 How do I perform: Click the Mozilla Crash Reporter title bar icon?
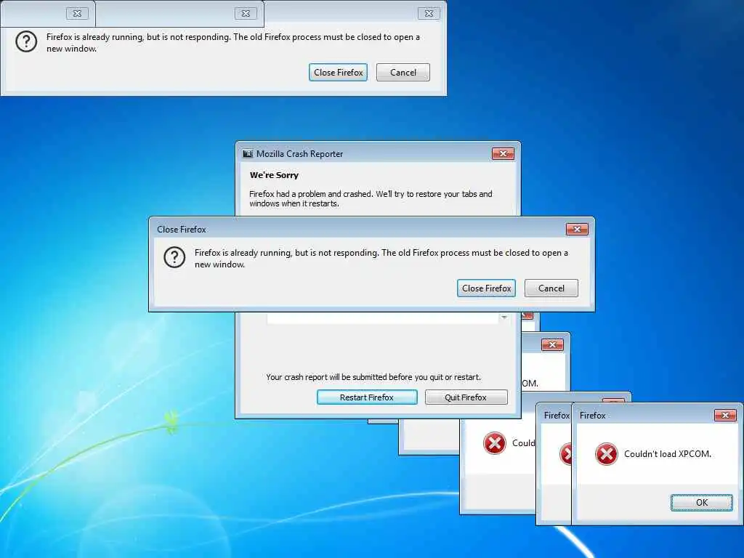tap(247, 154)
